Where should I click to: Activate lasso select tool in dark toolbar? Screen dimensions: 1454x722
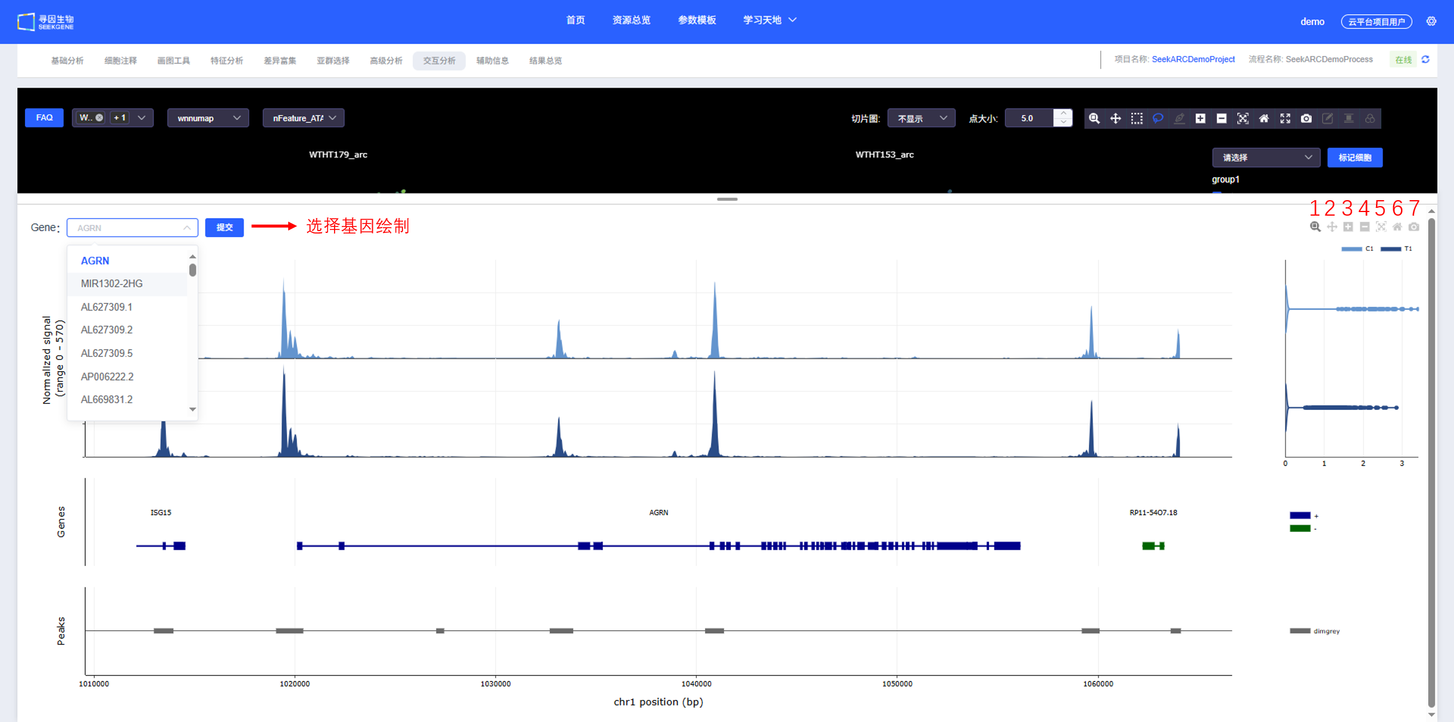point(1158,118)
